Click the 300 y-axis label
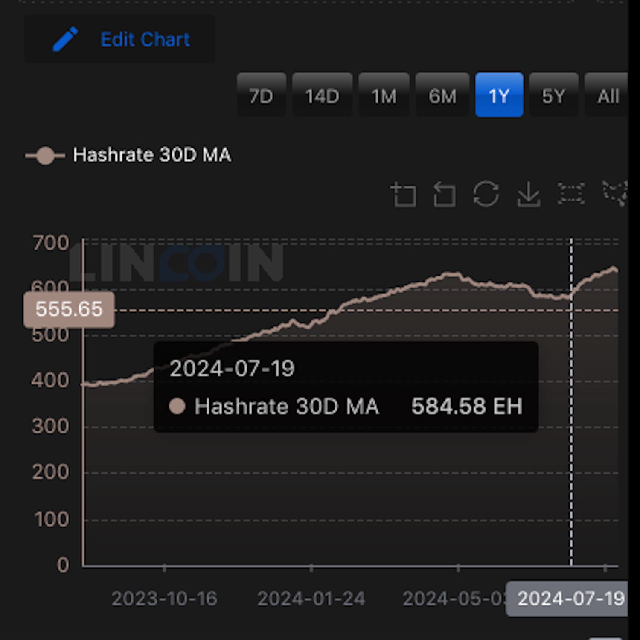Viewport: 640px width, 640px height. click(x=51, y=426)
